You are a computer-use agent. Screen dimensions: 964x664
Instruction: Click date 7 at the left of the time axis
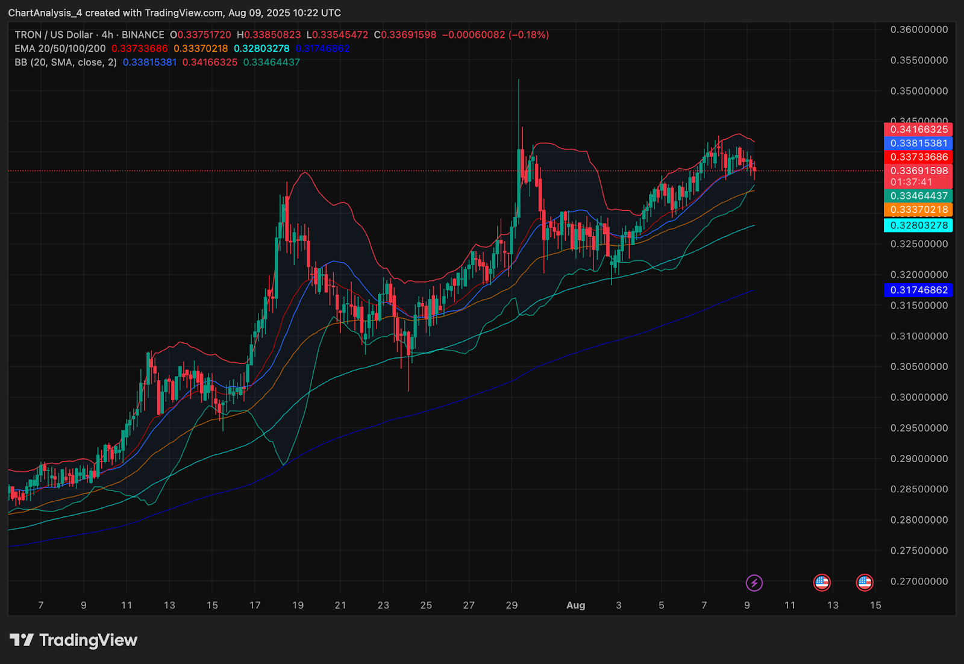[41, 605]
